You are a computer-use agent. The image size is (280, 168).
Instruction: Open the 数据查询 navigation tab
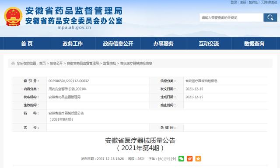click(x=254, y=44)
